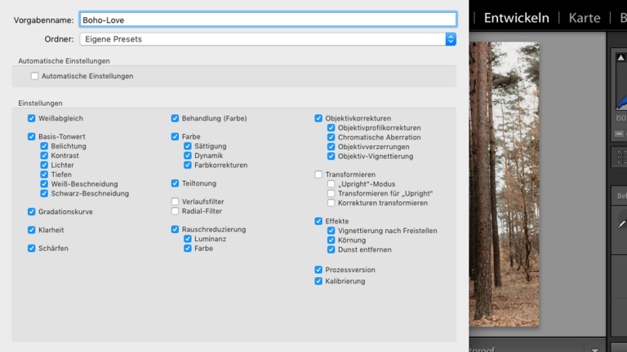Uncheck Objektivkorrekturen checkbox

click(318, 118)
